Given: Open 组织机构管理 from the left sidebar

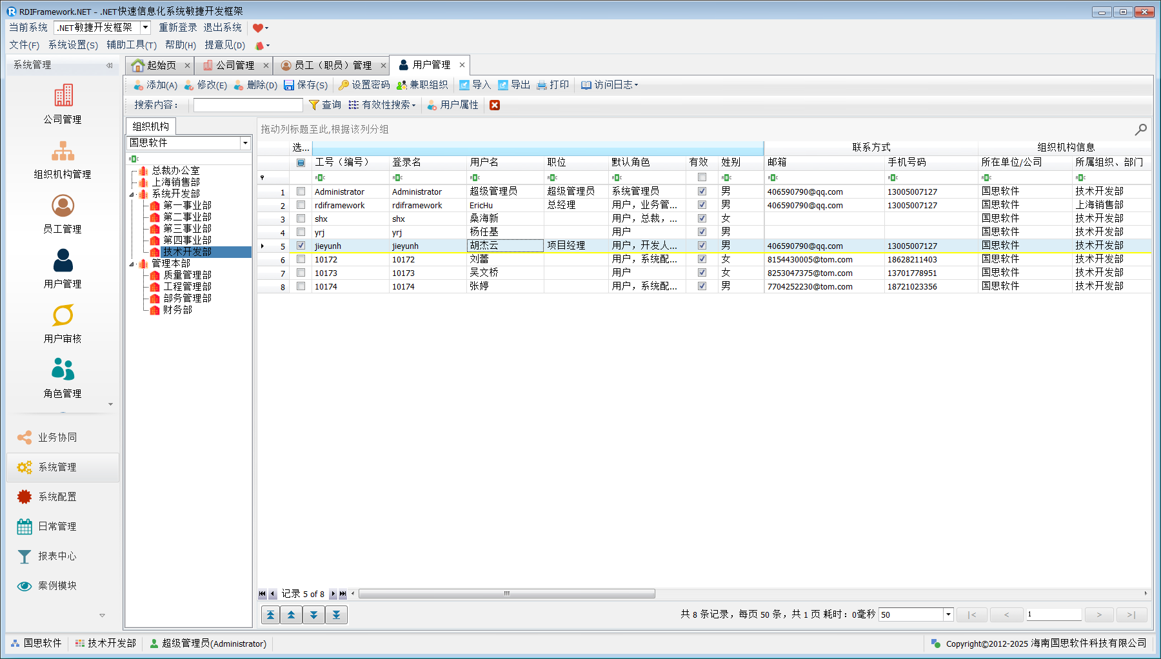Looking at the screenshot, I should (x=63, y=152).
